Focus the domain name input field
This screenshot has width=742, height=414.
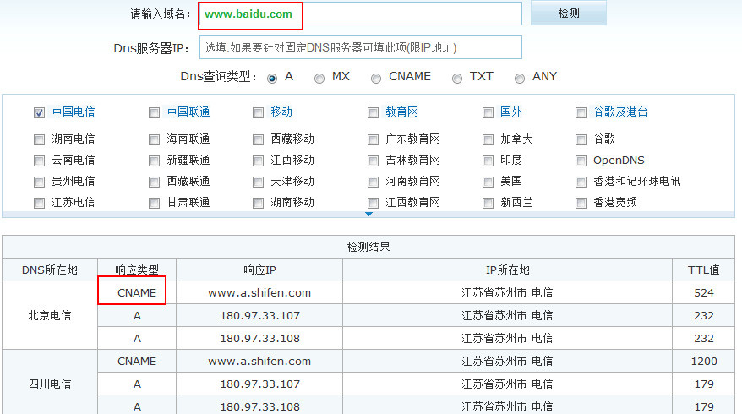click(x=361, y=14)
